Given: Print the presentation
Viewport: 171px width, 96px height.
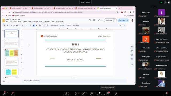Looking at the screenshot, I should coord(17,25).
